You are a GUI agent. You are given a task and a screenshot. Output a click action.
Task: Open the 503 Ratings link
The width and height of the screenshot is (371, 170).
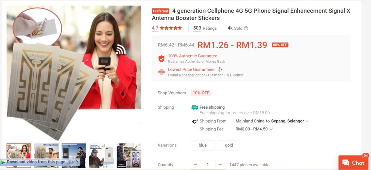tap(205, 28)
